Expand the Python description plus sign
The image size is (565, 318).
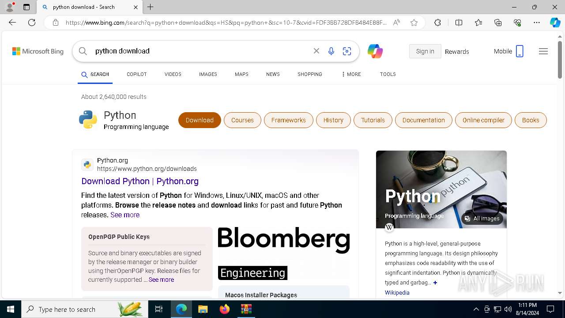coord(435,283)
